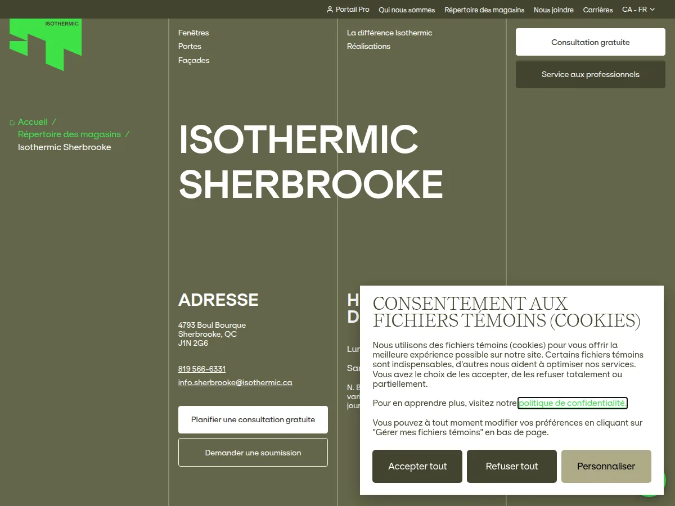Image resolution: width=675 pixels, height=506 pixels.
Task: Open the CA - FR language dropdown
Action: (638, 10)
